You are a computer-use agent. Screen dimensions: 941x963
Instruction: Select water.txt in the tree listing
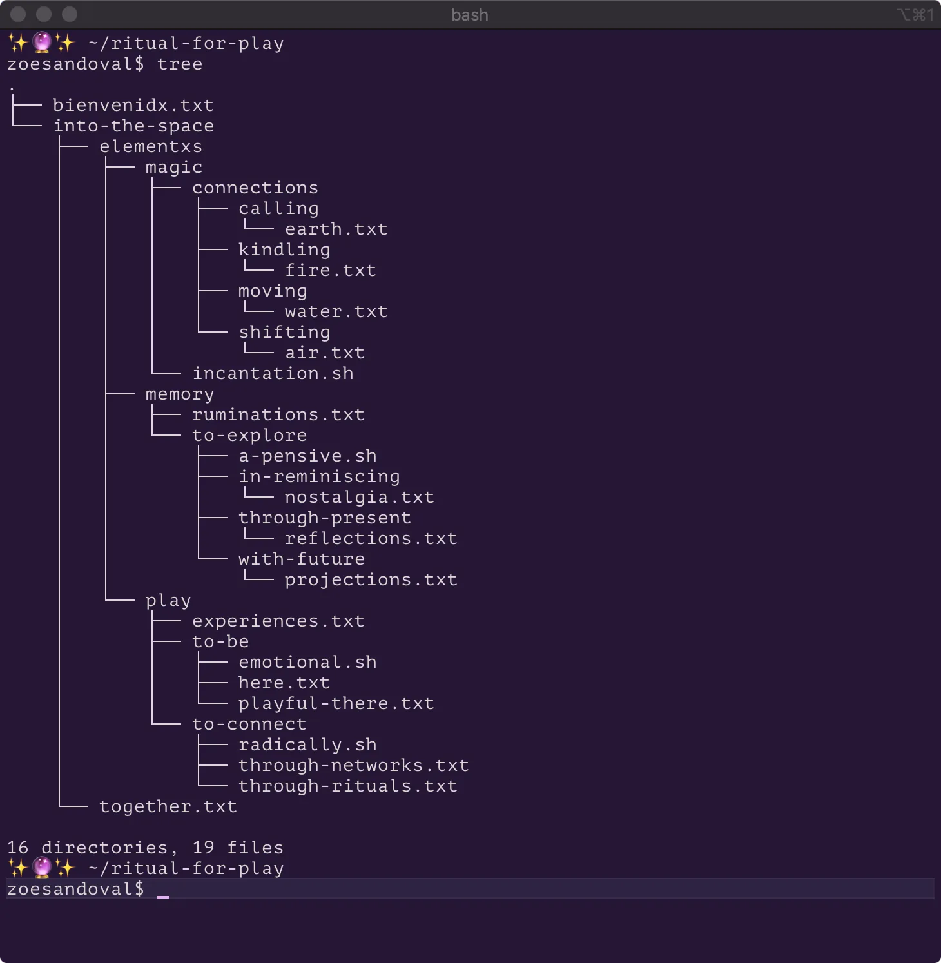point(336,312)
